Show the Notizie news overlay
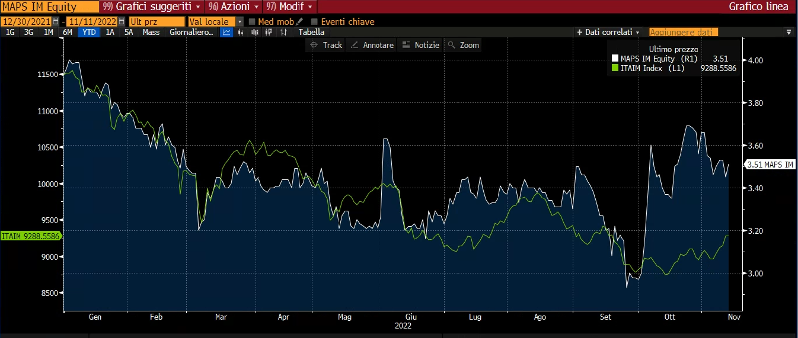The width and height of the screenshot is (798, 338). (x=420, y=45)
